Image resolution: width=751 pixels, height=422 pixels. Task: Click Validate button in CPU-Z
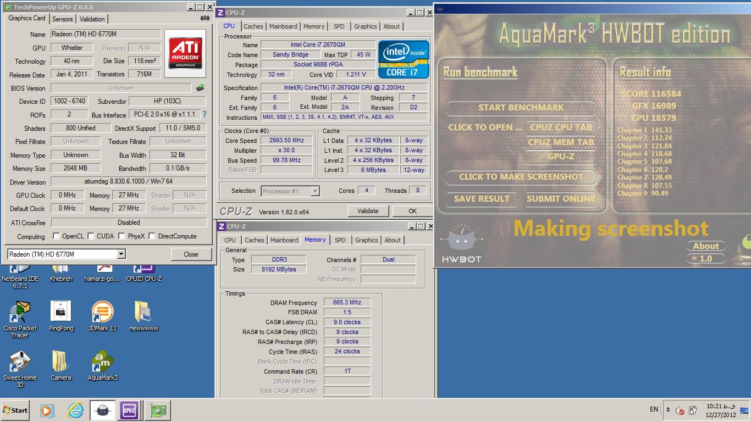368,211
